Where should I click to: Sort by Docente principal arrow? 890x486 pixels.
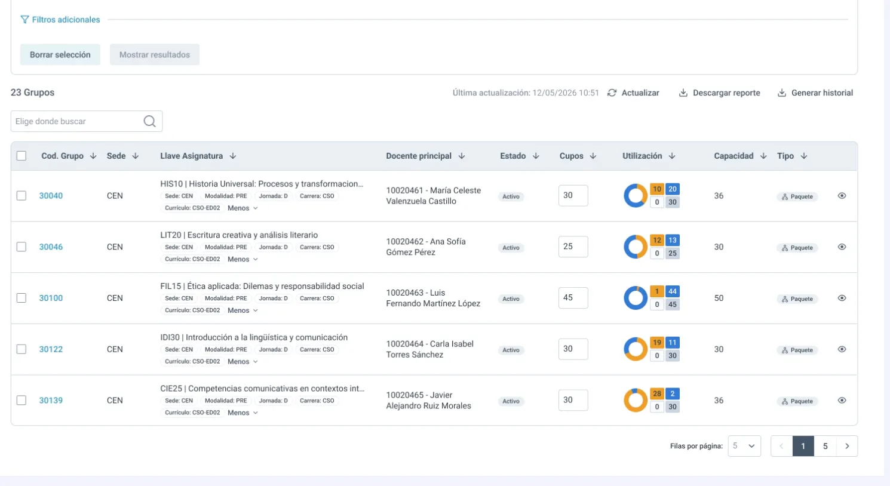(462, 156)
